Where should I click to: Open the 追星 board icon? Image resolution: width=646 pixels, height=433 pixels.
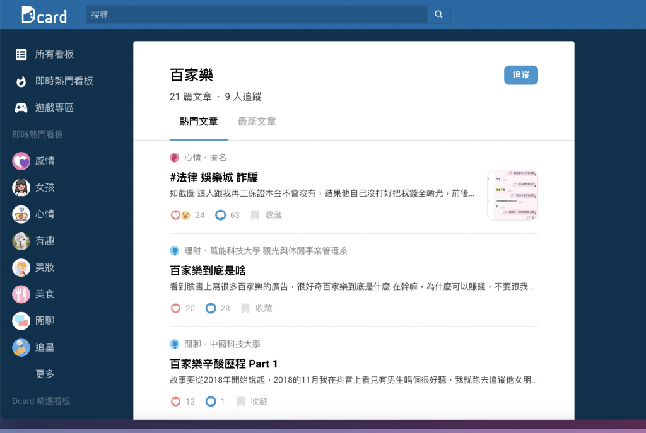point(21,347)
